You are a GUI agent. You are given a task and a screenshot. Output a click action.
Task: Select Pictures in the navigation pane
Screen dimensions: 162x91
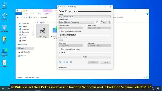24,35
